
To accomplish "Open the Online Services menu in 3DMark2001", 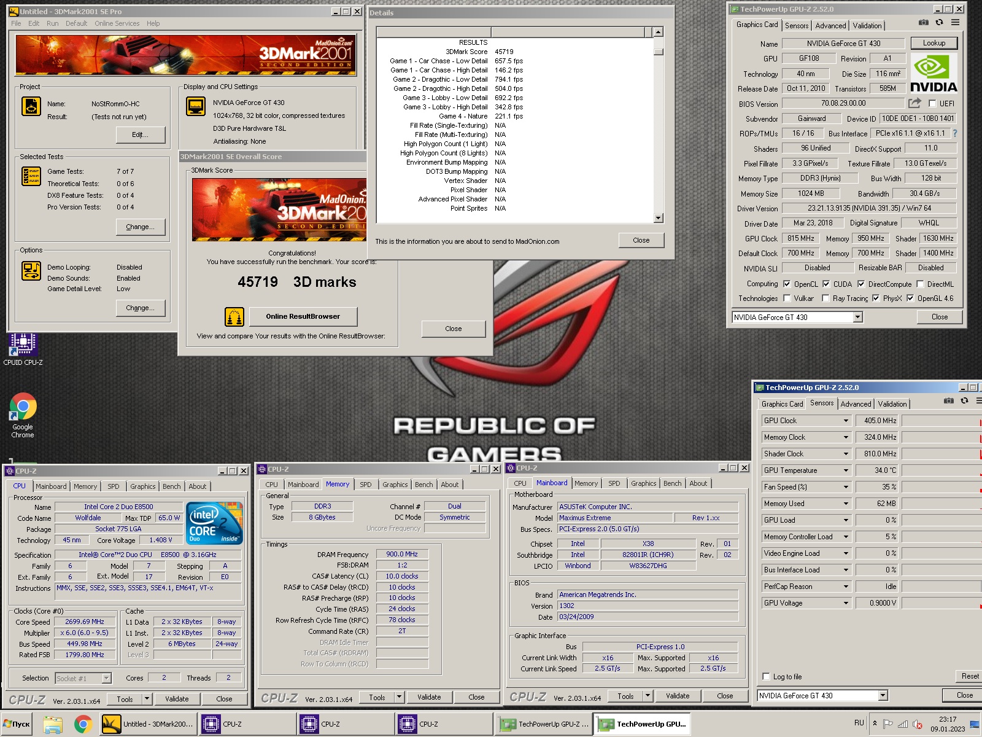I will click(x=117, y=23).
